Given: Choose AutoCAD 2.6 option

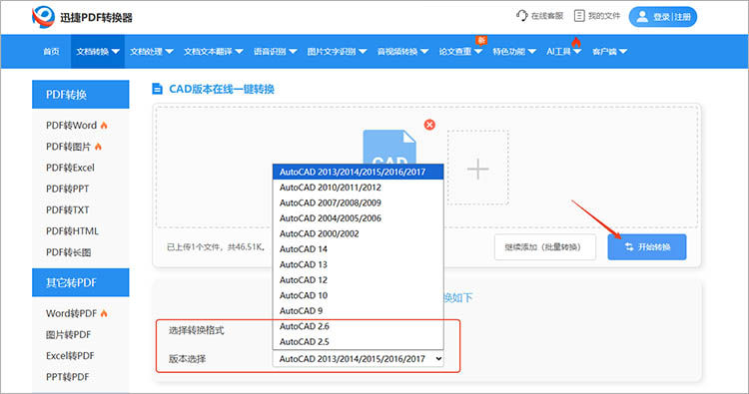Looking at the screenshot, I should [x=358, y=326].
